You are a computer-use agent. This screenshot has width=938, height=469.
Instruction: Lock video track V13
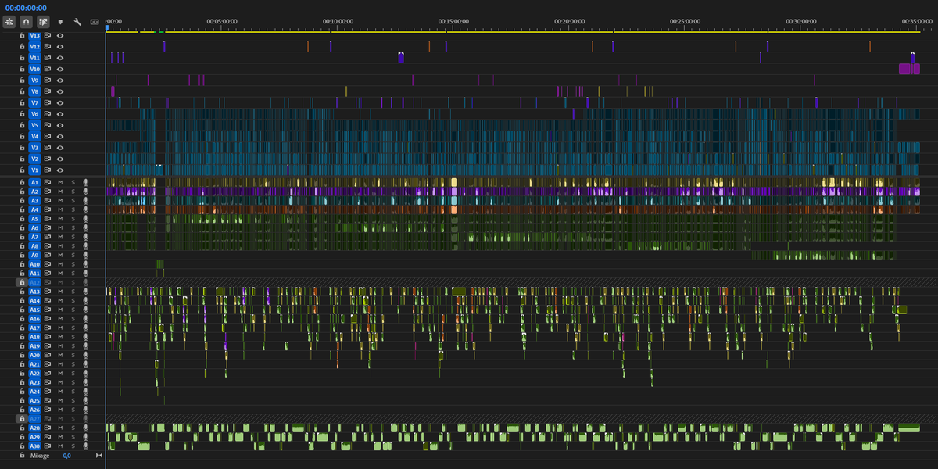22,36
